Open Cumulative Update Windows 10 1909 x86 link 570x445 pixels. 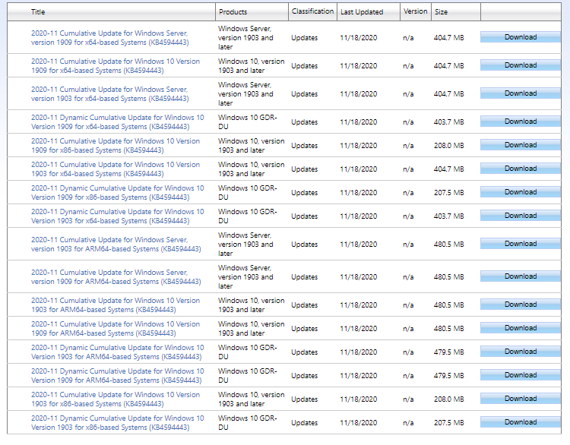coord(116,146)
